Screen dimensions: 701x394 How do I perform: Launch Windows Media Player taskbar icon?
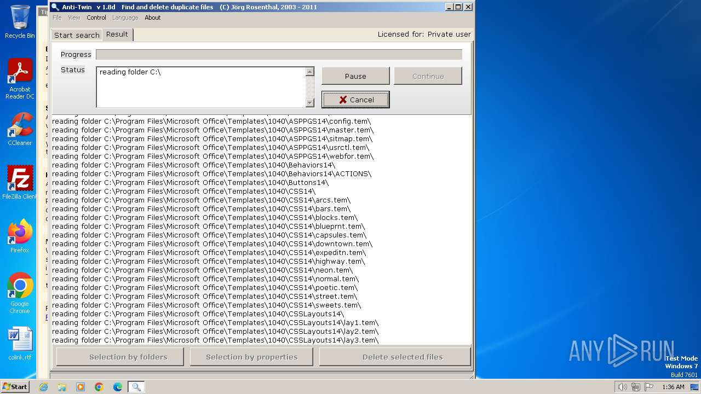click(x=81, y=387)
